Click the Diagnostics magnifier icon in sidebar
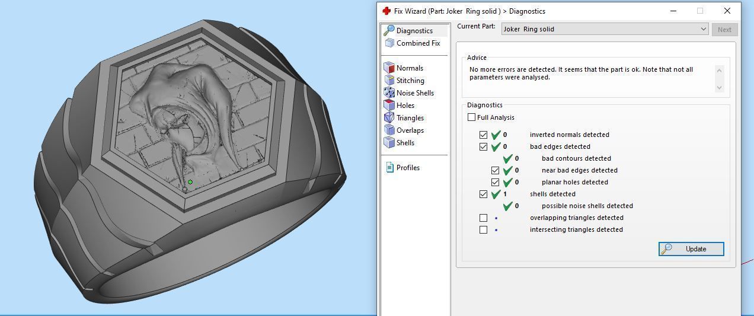Image resolution: width=754 pixels, height=316 pixels. 389,30
